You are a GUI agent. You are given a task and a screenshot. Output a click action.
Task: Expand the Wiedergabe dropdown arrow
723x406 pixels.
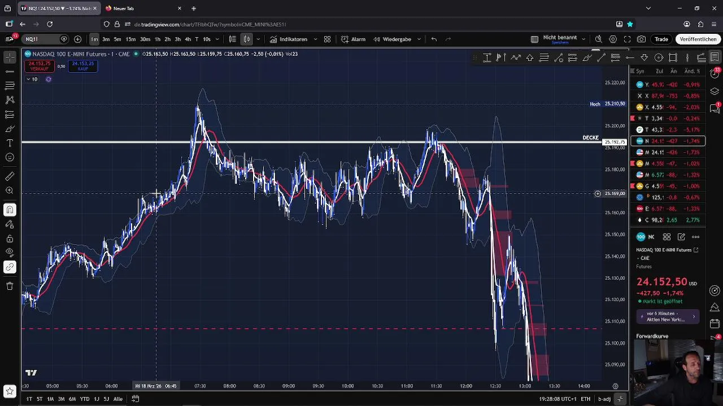click(x=419, y=39)
